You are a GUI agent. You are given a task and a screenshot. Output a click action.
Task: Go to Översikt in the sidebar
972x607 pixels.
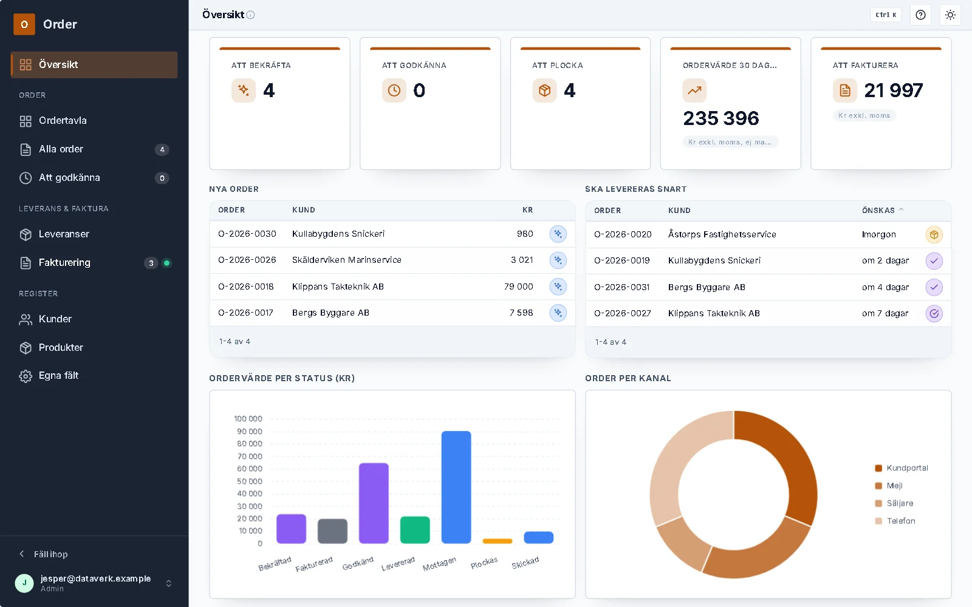click(x=94, y=64)
